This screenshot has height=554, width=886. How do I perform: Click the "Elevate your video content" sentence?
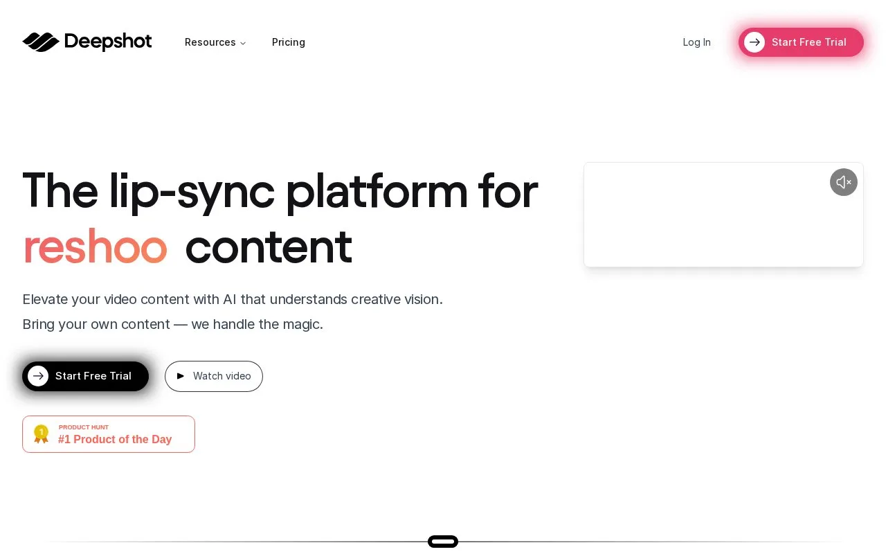233,299
